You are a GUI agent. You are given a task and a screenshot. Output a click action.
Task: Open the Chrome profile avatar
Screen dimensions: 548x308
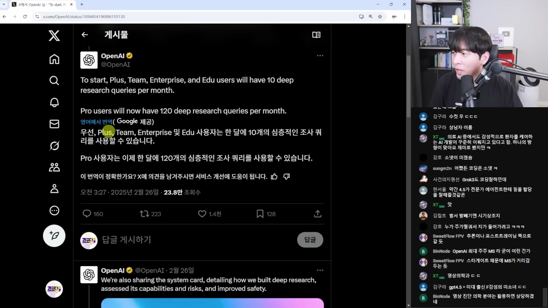click(x=394, y=17)
